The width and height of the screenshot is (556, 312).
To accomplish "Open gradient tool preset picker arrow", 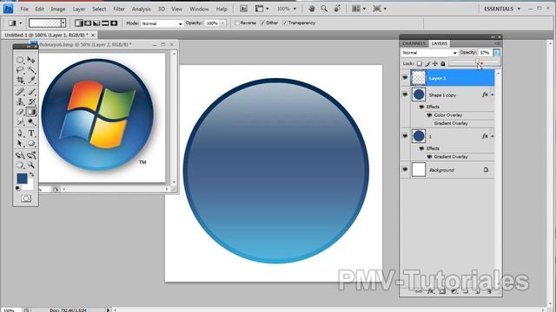I will [x=21, y=23].
